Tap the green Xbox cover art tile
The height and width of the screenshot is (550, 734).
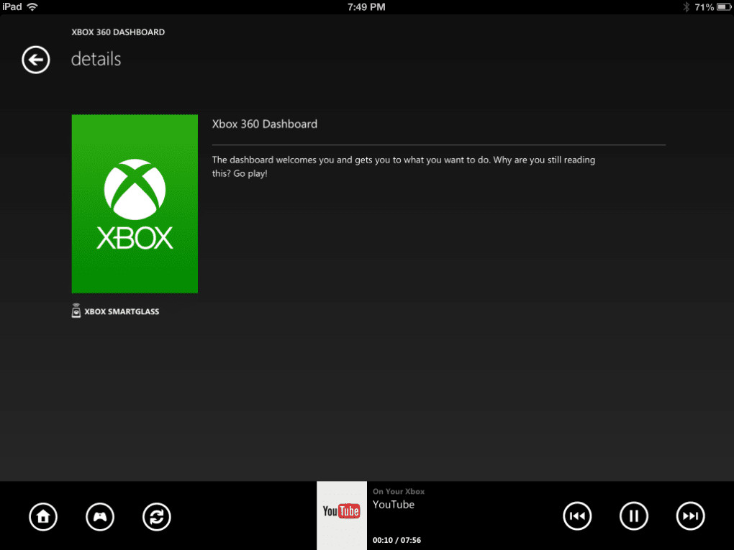(x=135, y=204)
